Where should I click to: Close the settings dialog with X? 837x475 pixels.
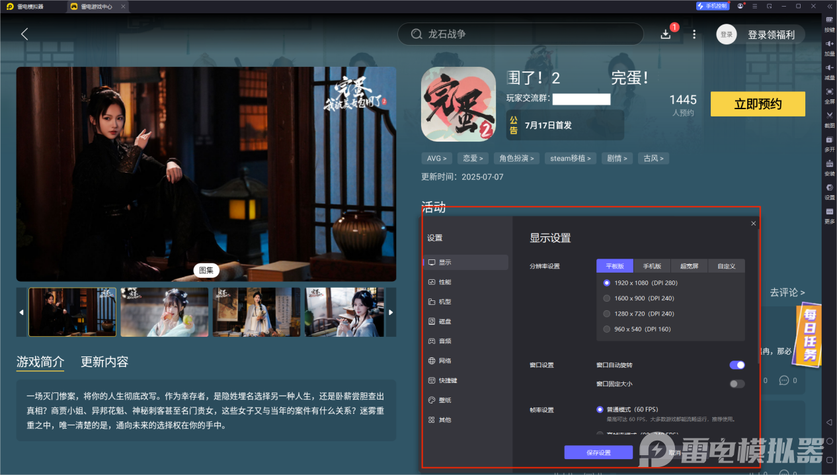[x=753, y=224]
